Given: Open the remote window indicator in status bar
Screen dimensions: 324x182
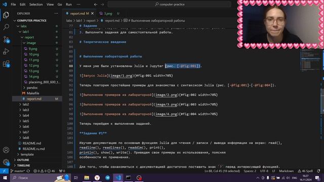Looking at the screenshot, I should 4,171.
